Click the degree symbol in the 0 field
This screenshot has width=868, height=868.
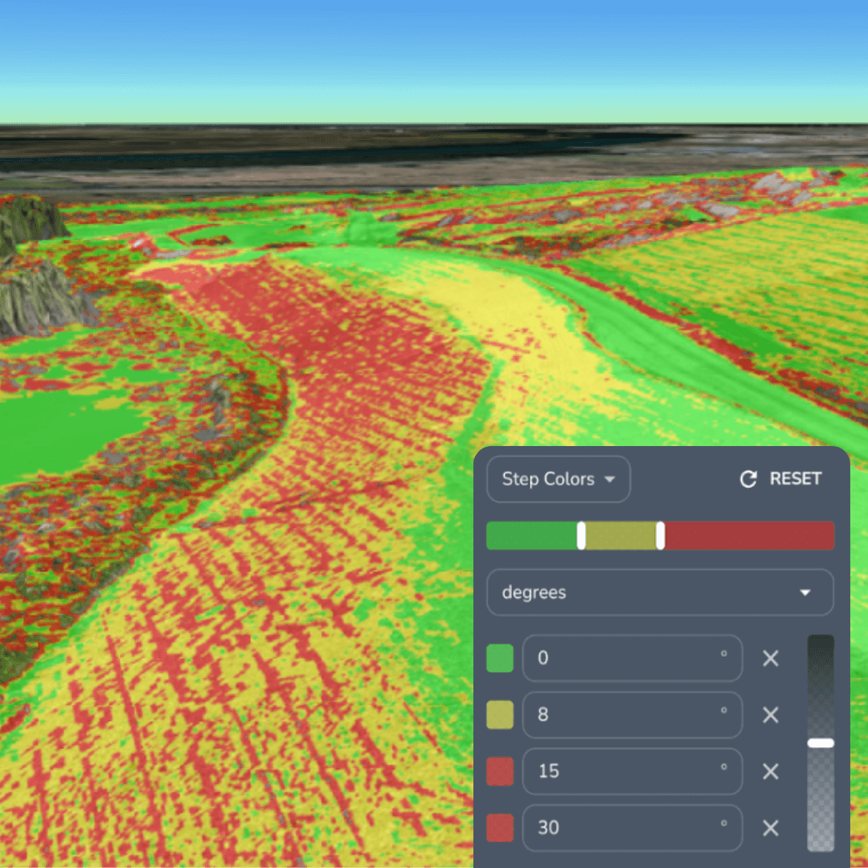tap(724, 653)
